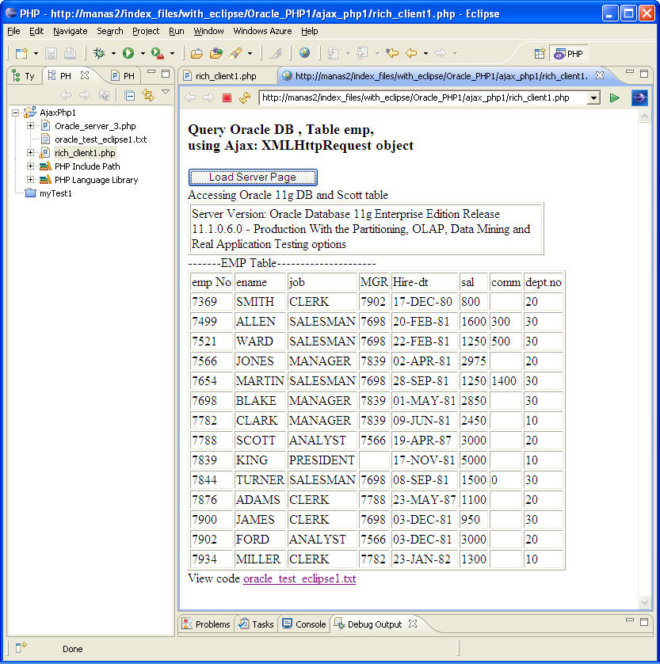Screen dimensions: 660x664
Task: Click the Back navigation arrow in main toolbar
Action: pyautogui.click(x=411, y=53)
